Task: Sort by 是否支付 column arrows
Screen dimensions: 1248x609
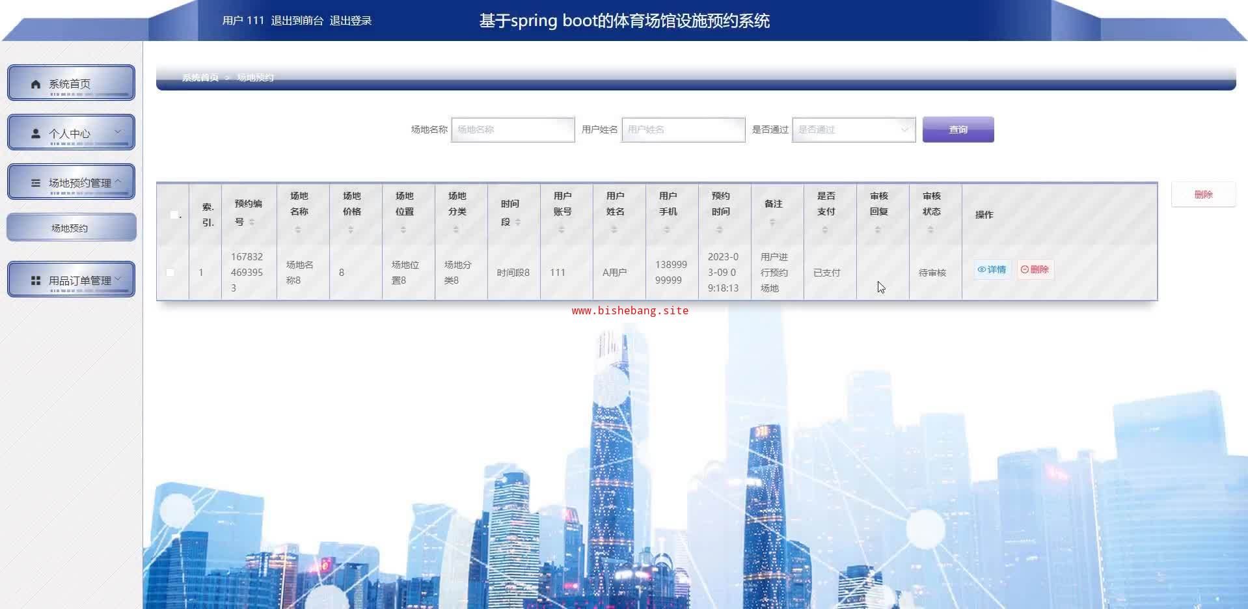Action: (x=825, y=230)
